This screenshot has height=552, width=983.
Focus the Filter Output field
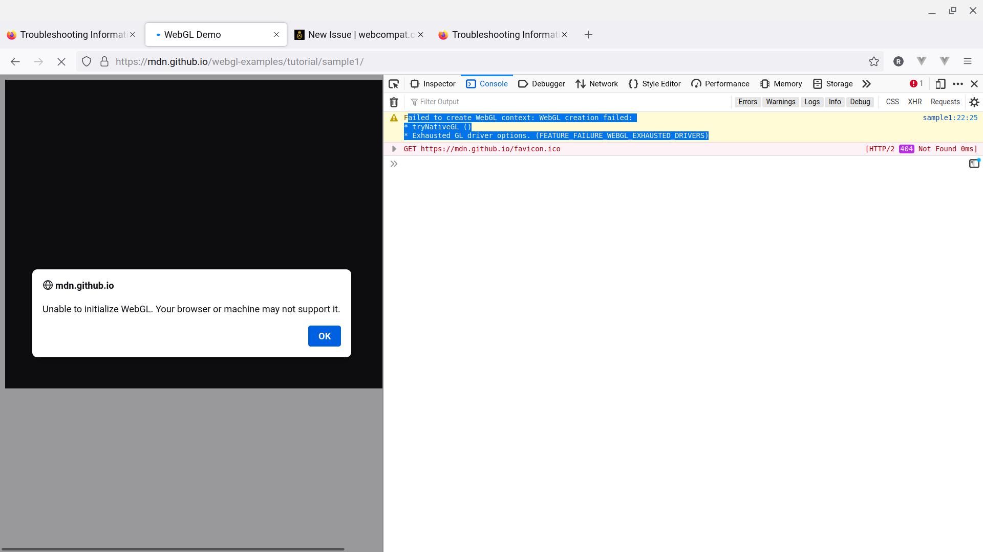click(x=568, y=102)
